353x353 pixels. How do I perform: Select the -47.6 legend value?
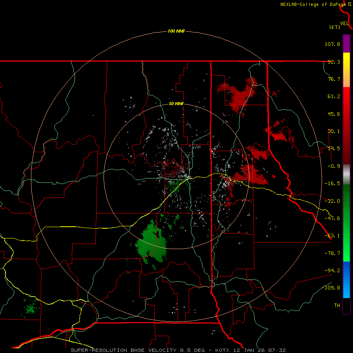coord(332,218)
